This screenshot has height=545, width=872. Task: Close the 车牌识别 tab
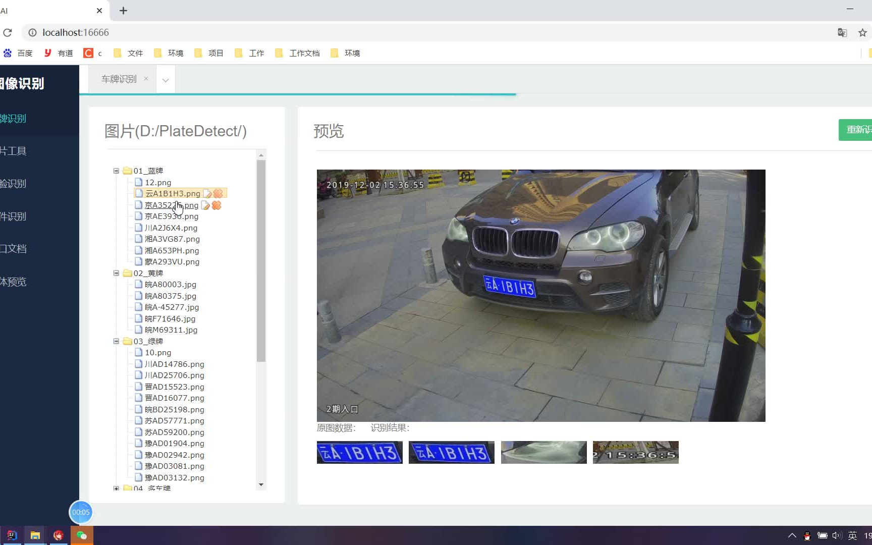coord(146,79)
